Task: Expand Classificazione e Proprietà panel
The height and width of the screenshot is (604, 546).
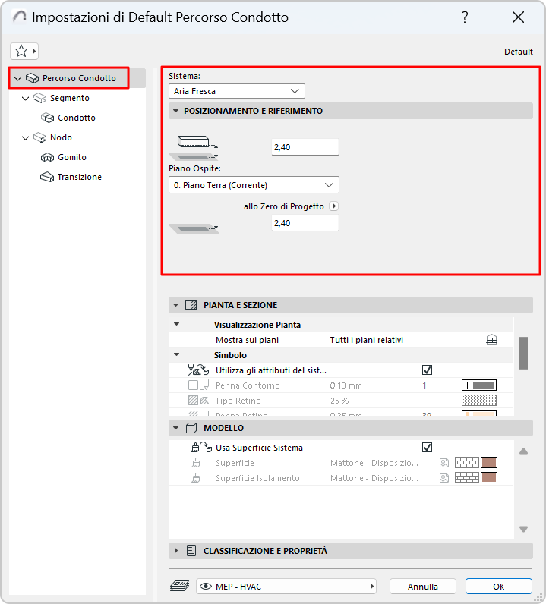Action: pos(176,551)
